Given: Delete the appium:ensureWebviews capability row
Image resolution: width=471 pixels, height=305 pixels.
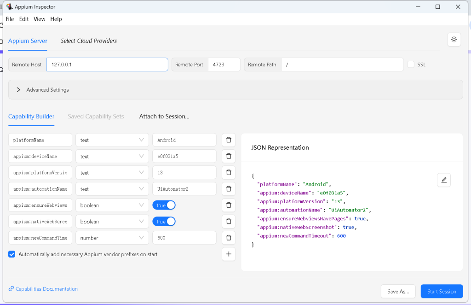Looking at the screenshot, I should (x=229, y=205).
